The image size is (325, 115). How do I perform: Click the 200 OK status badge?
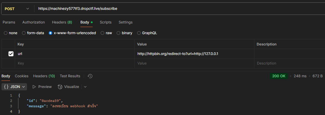[x=279, y=76]
